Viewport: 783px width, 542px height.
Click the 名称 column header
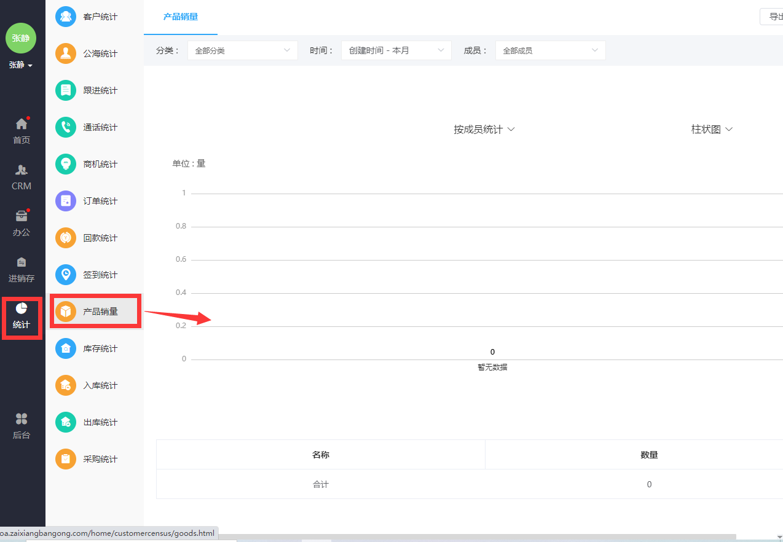pos(321,455)
